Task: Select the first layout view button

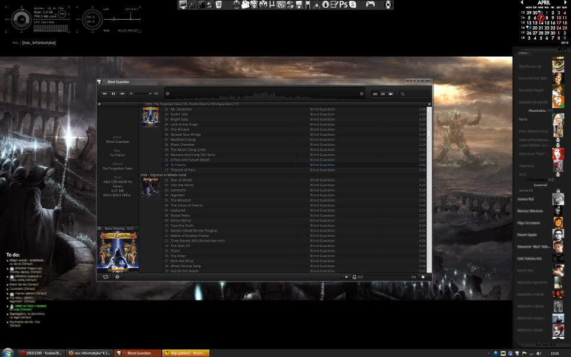Action: point(375,93)
